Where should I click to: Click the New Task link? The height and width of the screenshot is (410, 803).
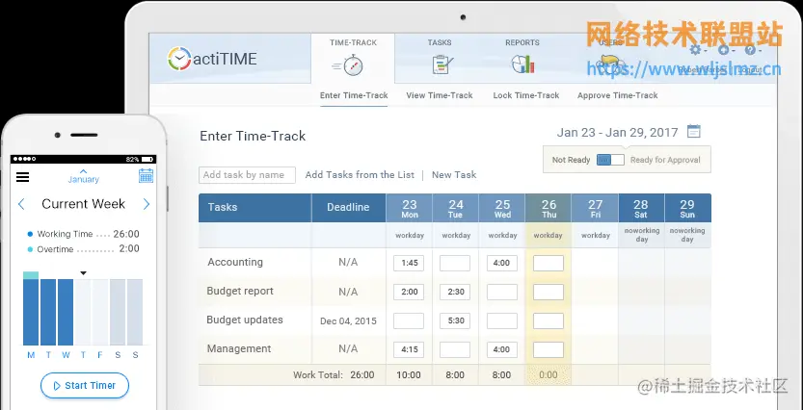pyautogui.click(x=454, y=175)
